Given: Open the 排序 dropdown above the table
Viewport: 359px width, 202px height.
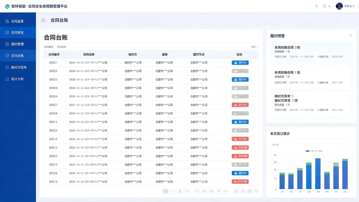Looking at the screenshot, I should coord(255,47).
